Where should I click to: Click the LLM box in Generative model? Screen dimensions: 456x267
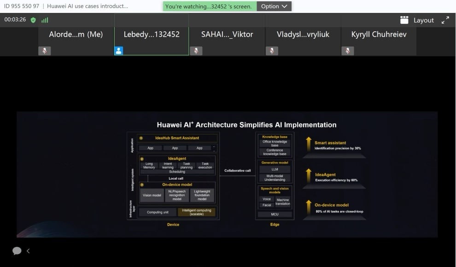click(x=275, y=169)
